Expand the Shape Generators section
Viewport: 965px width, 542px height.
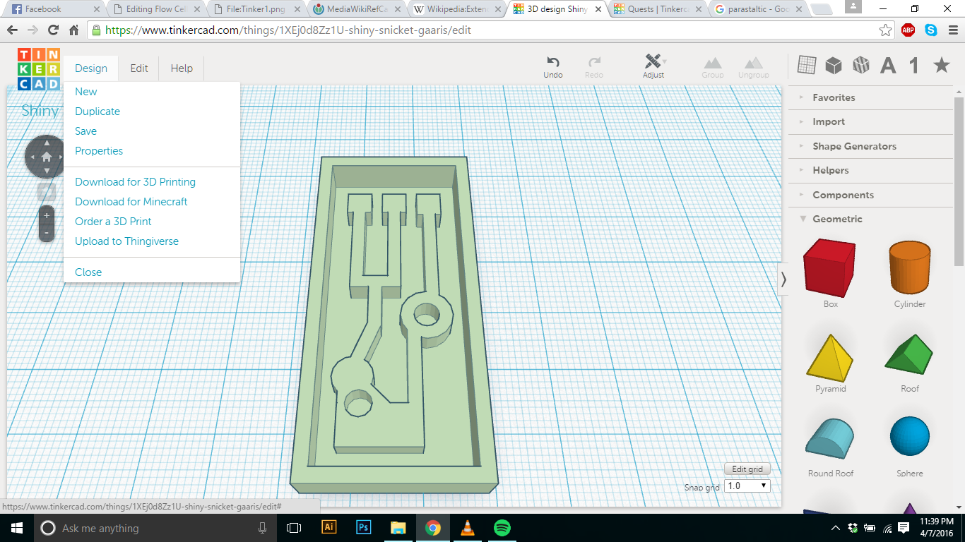(x=854, y=146)
